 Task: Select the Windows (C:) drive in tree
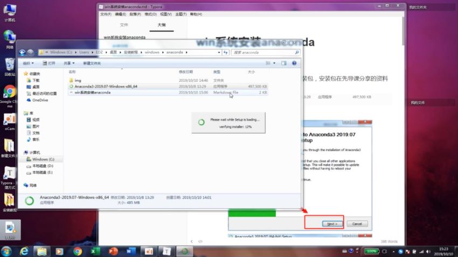point(43,159)
